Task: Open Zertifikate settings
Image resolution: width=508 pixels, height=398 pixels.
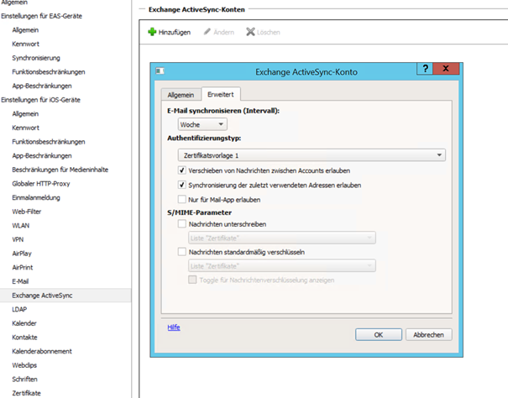Action: (26, 393)
